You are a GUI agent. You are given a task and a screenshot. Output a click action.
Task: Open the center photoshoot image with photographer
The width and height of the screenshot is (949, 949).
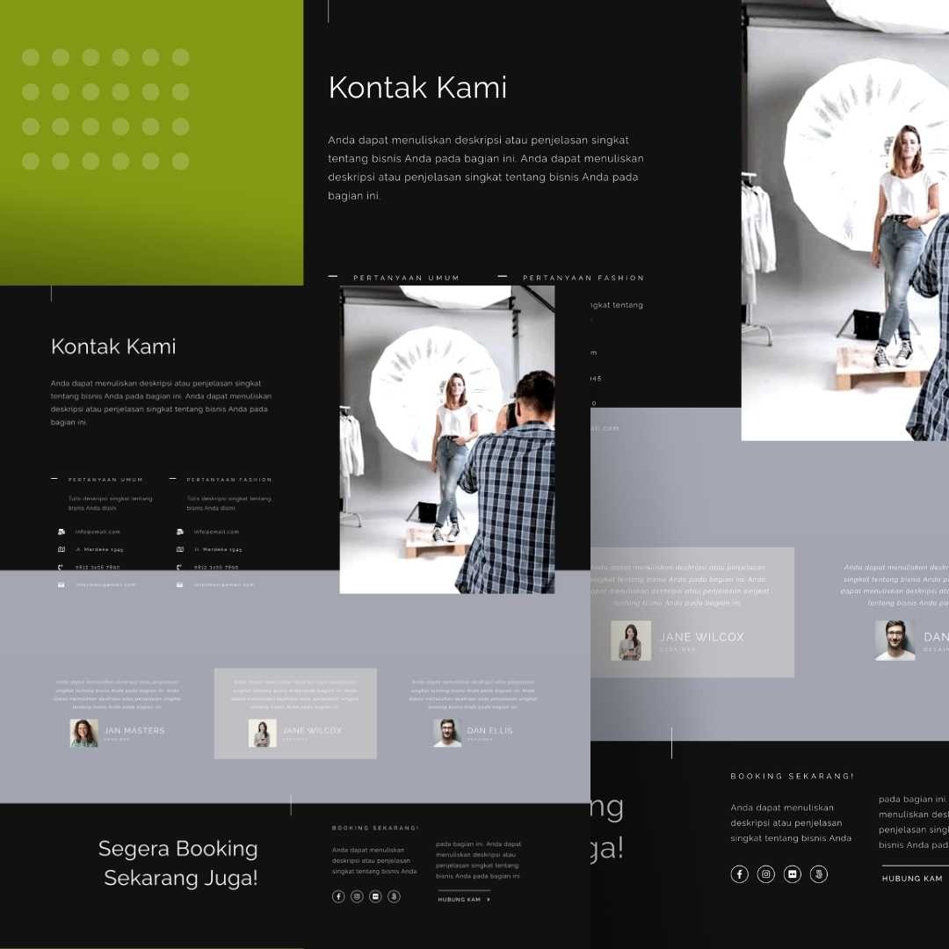tap(447, 439)
